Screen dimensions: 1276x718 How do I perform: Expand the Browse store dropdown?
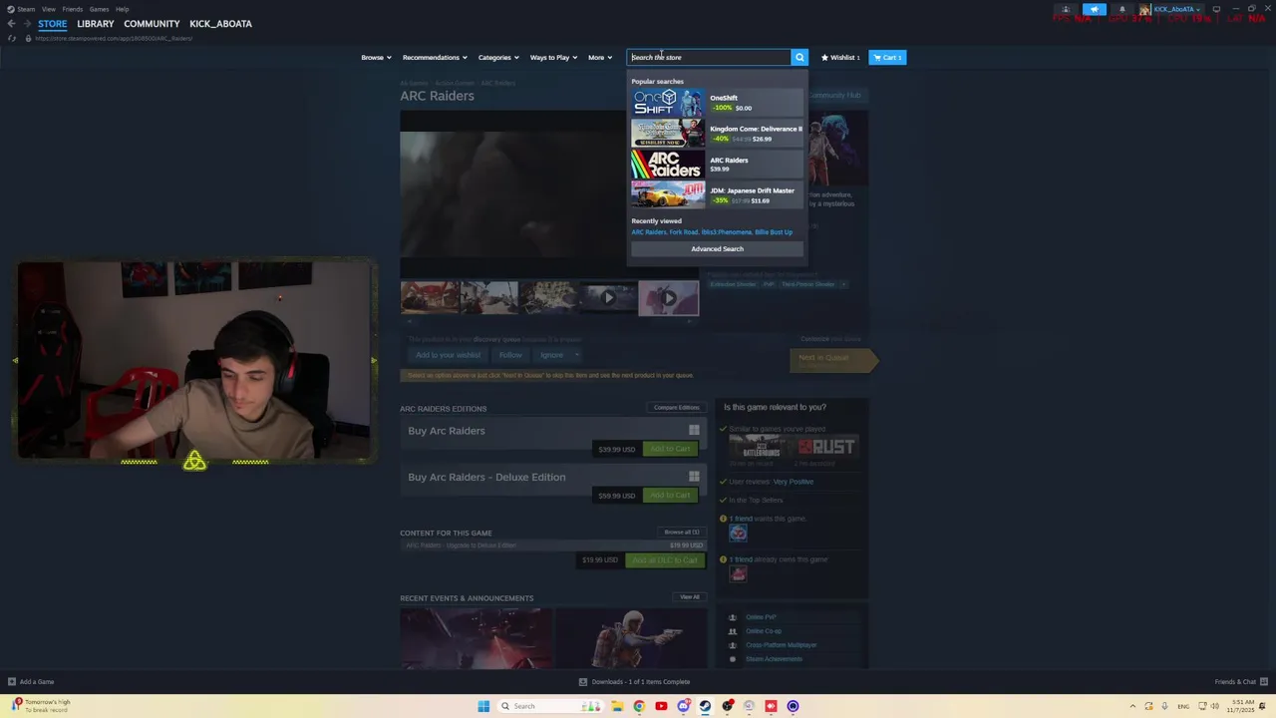tap(376, 57)
